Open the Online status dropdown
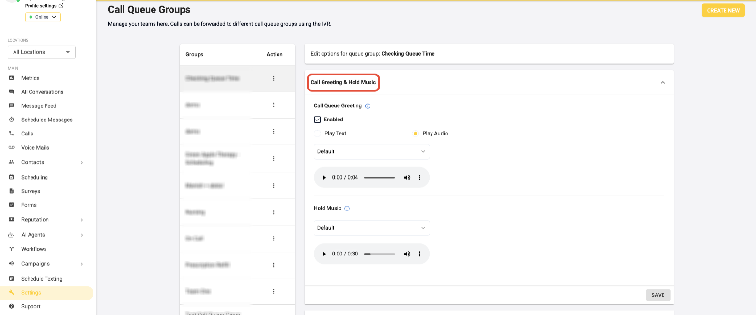Viewport: 756px width, 315px height. pos(43,17)
